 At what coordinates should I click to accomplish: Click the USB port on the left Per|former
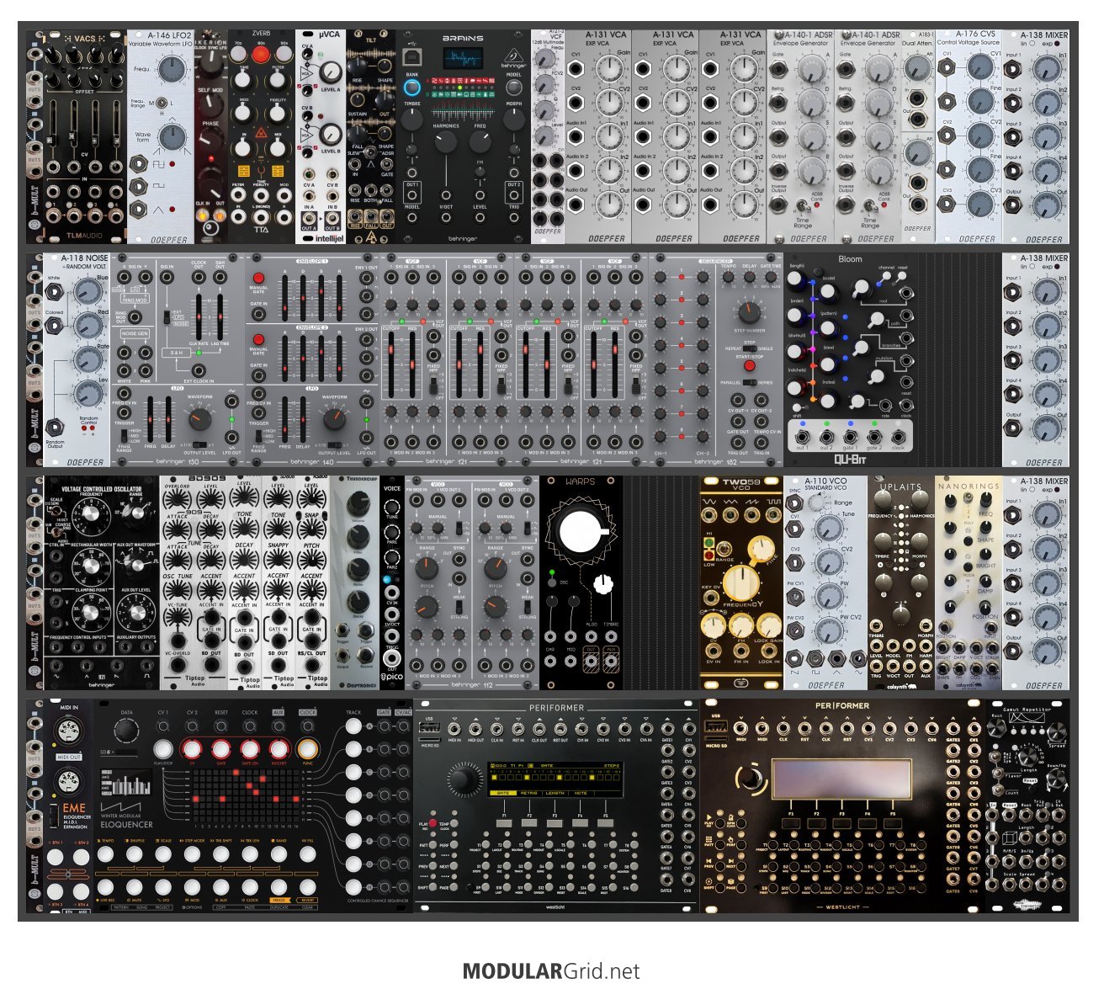click(429, 728)
